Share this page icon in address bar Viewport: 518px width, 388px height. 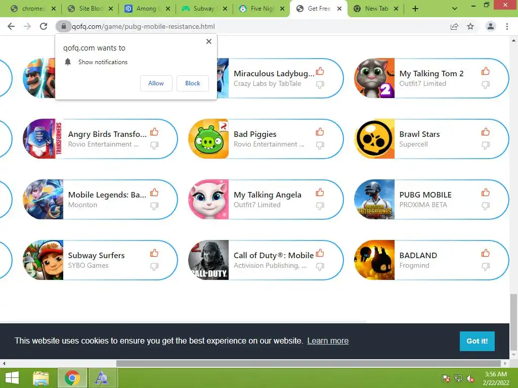click(454, 26)
